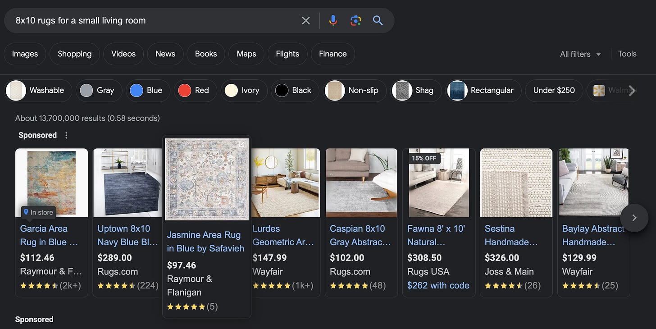Click the star rating with (1k+) reviews
The width and height of the screenshot is (656, 329).
pyautogui.click(x=282, y=285)
